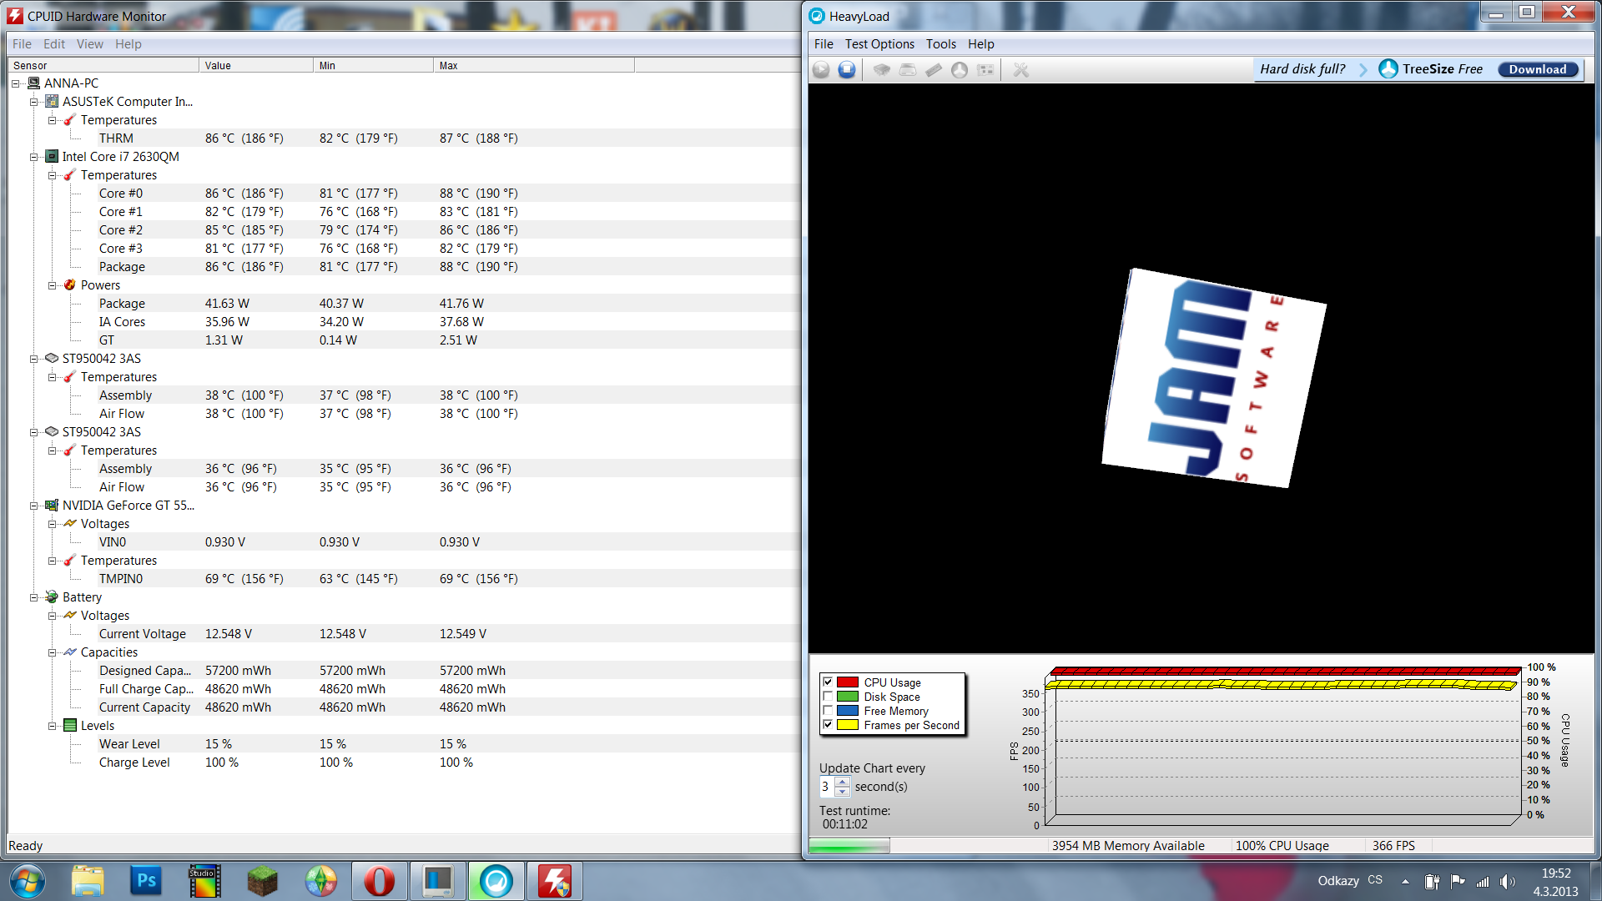
Task: Enable the Free Memory chart checkbox
Action: (x=828, y=711)
